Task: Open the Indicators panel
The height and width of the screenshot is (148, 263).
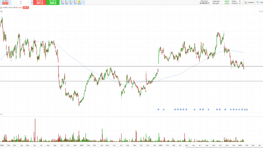Action: coord(249,3)
